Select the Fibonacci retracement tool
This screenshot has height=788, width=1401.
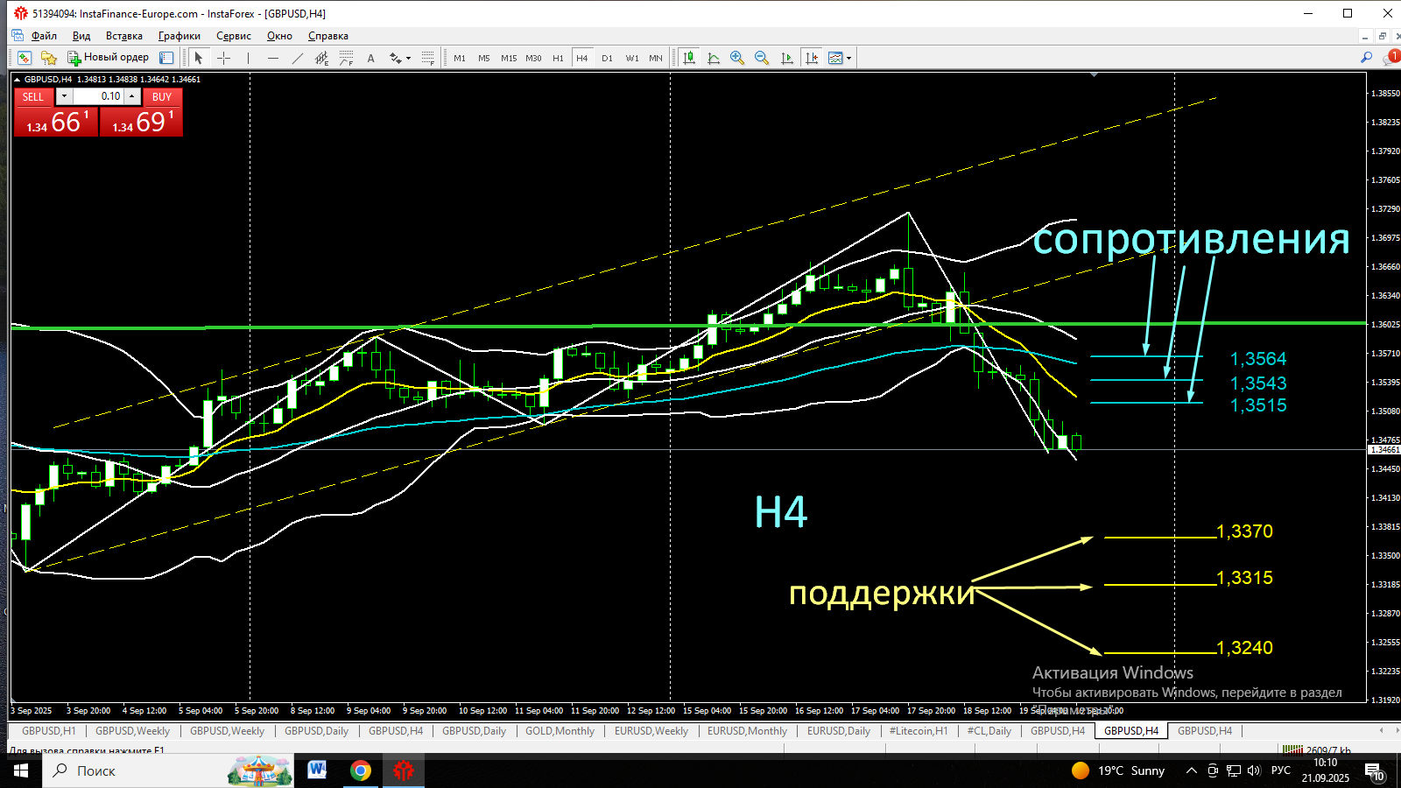coord(346,58)
